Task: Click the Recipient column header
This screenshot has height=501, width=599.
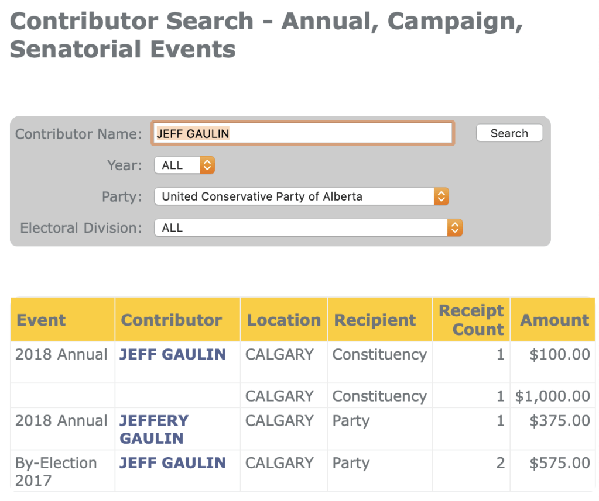Action: tap(375, 320)
